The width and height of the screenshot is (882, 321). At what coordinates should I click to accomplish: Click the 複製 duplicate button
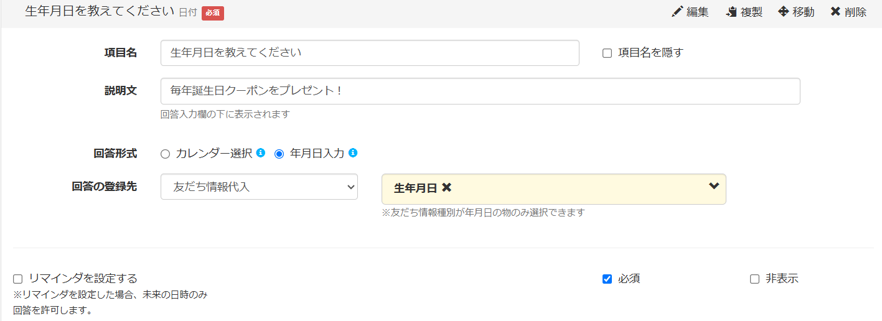(744, 12)
